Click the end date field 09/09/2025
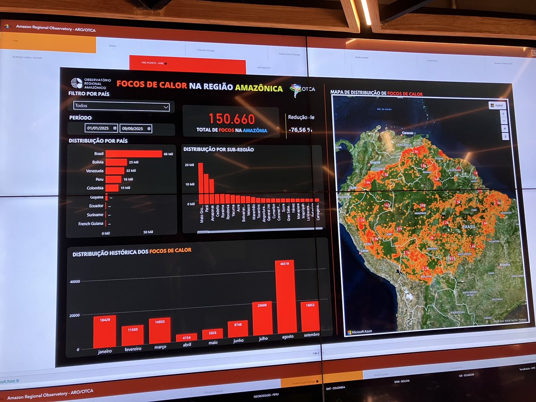 click(136, 129)
